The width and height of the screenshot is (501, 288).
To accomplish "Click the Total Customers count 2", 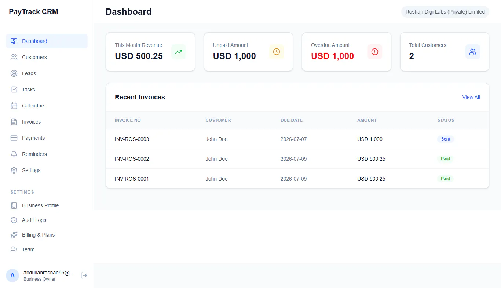I will [412, 56].
